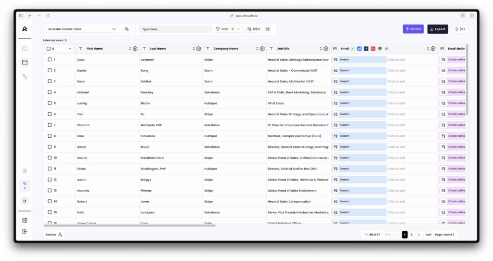Image resolution: width=493 pixels, height=261 pixels.
Task: Click the Export button
Action: coord(437,29)
